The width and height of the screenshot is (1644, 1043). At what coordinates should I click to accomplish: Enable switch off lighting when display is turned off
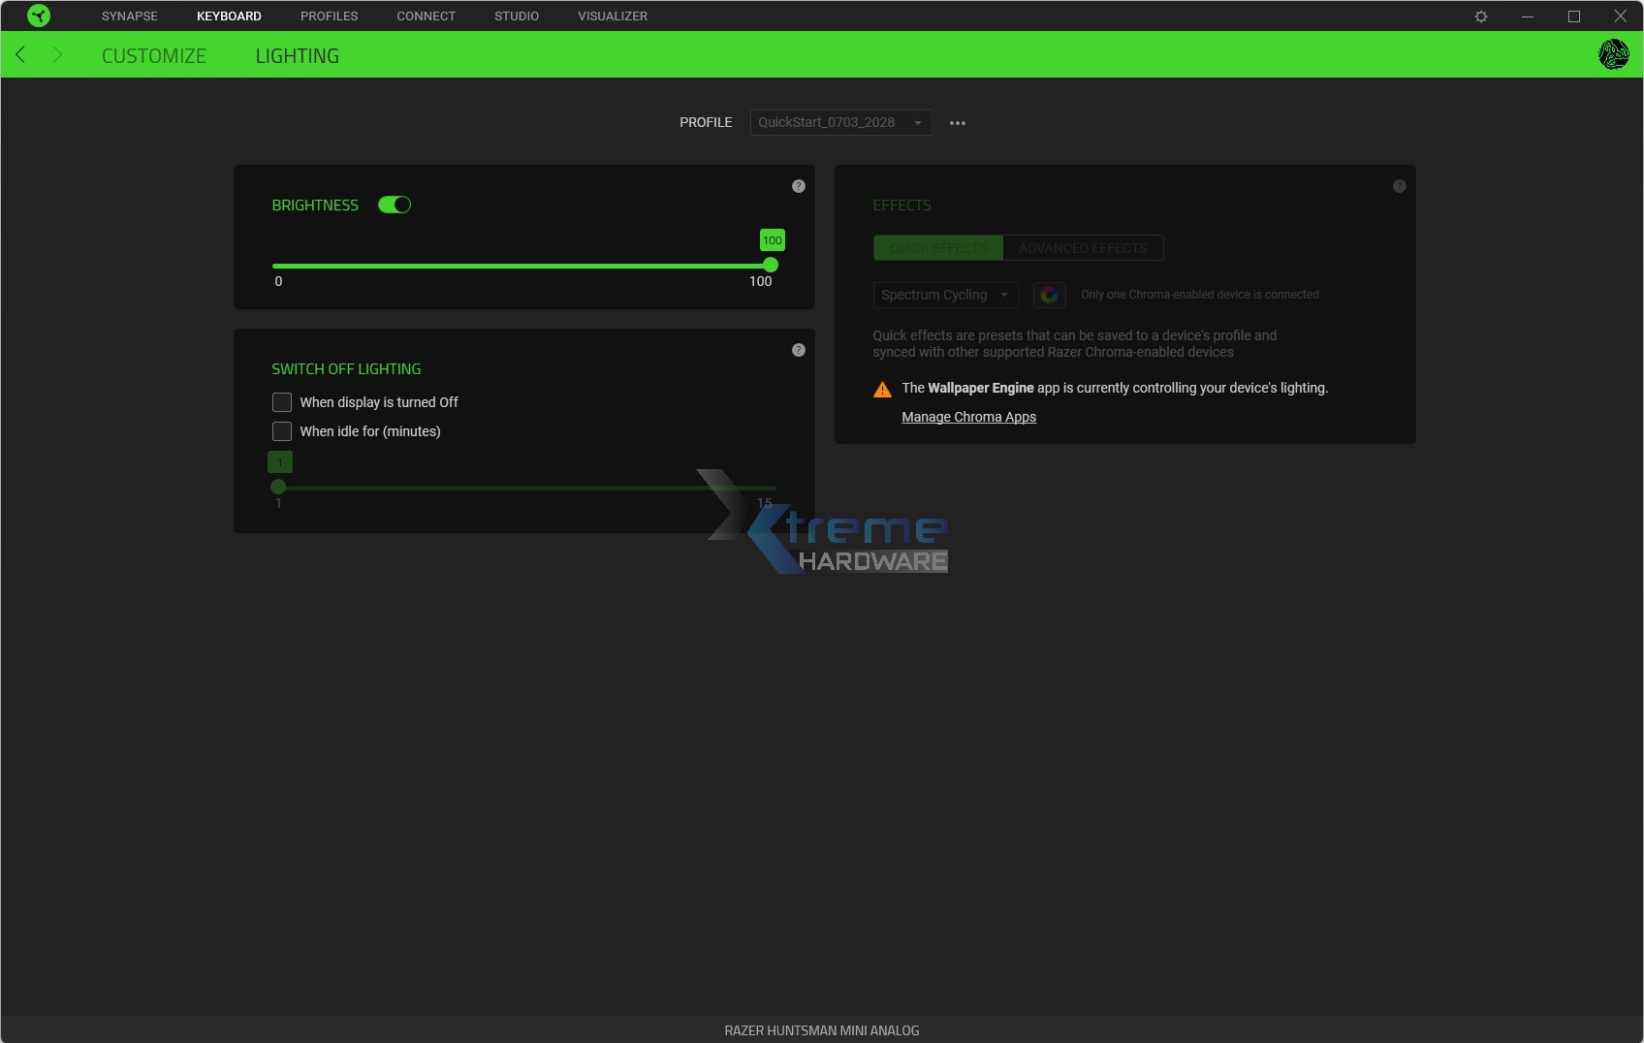coord(282,401)
